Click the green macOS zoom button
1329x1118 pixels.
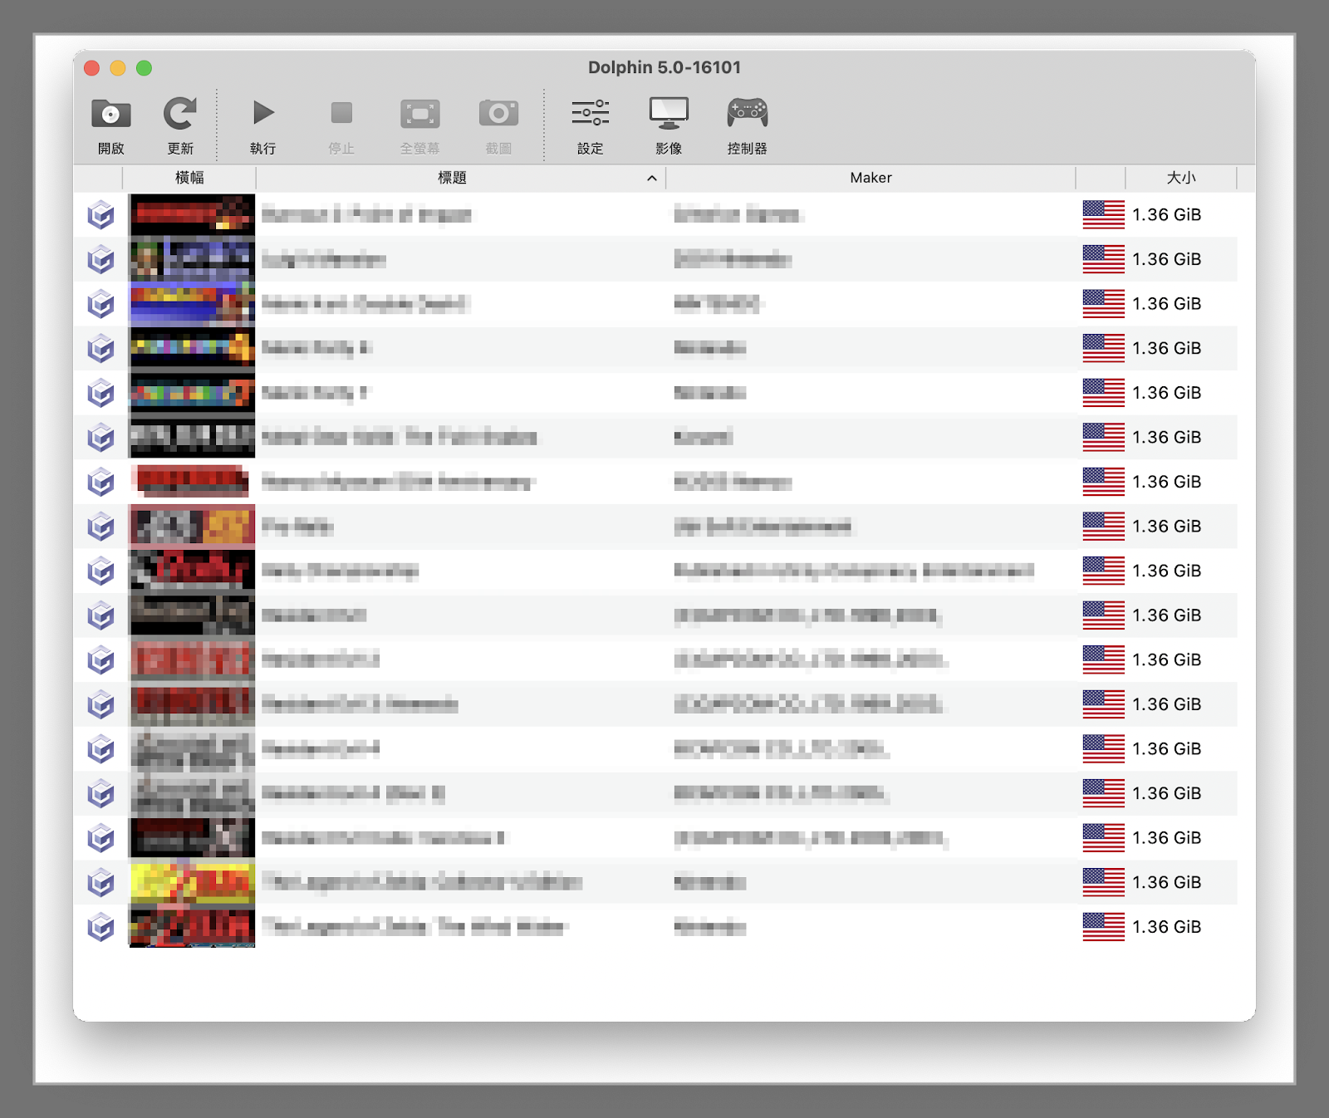(145, 68)
